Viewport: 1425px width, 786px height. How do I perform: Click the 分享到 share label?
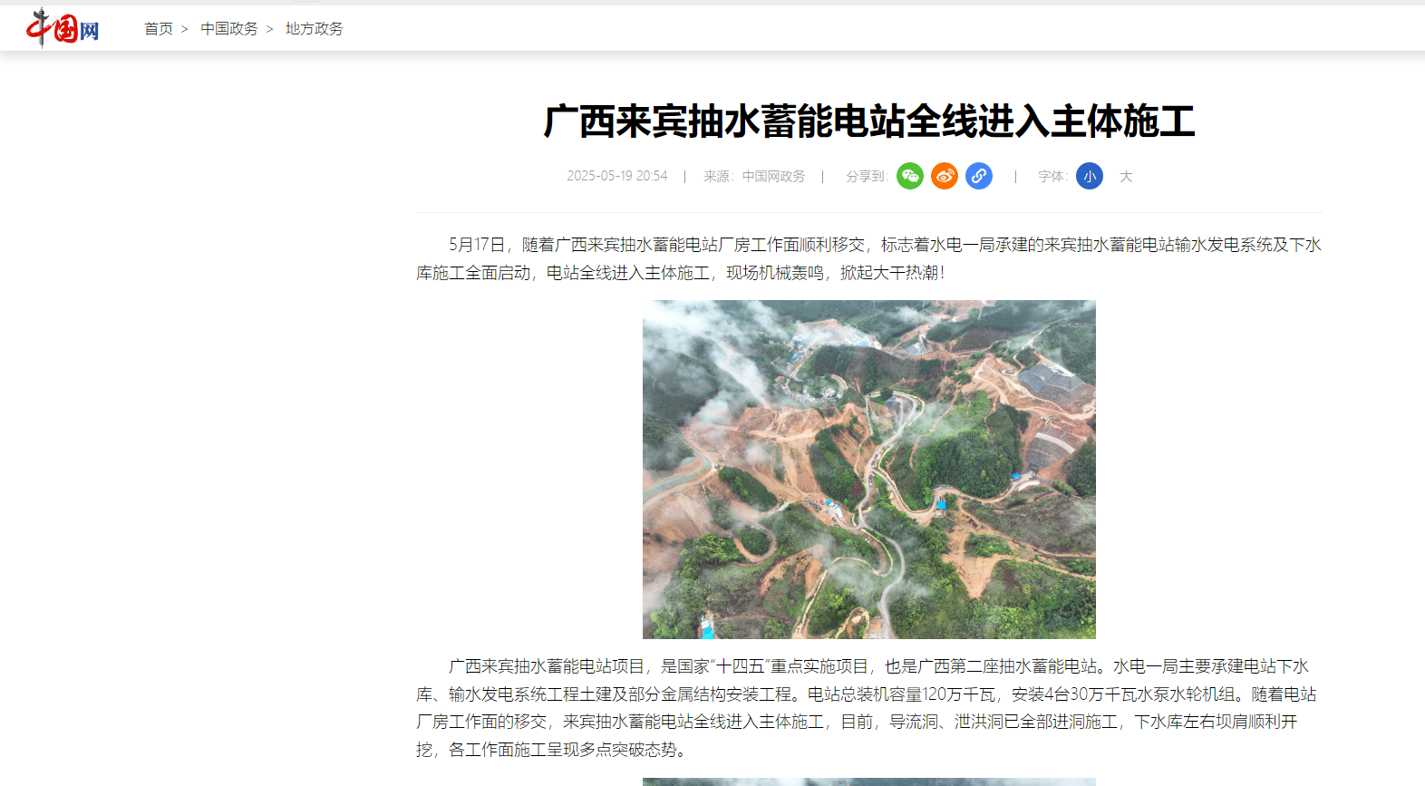(867, 176)
